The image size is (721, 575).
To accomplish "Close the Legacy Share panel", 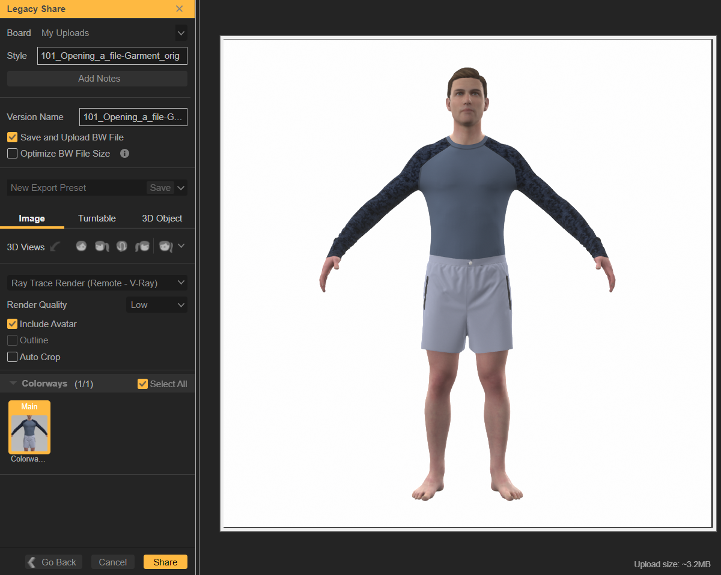I will point(179,9).
